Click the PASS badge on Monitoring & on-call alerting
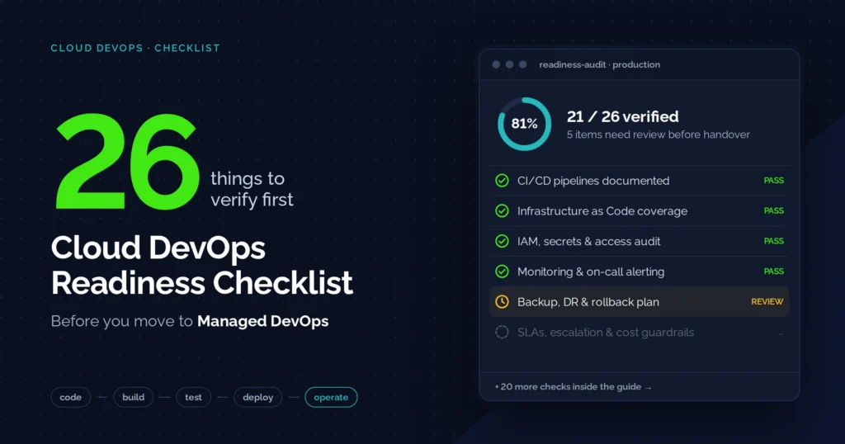Viewport: 845px width, 444px height. [774, 271]
